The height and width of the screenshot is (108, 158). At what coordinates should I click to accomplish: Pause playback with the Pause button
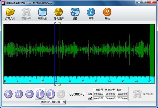19,94
